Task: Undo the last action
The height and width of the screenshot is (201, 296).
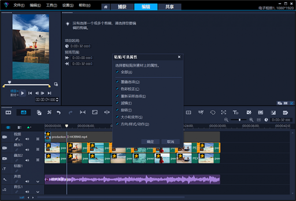Action: (x=59, y=112)
